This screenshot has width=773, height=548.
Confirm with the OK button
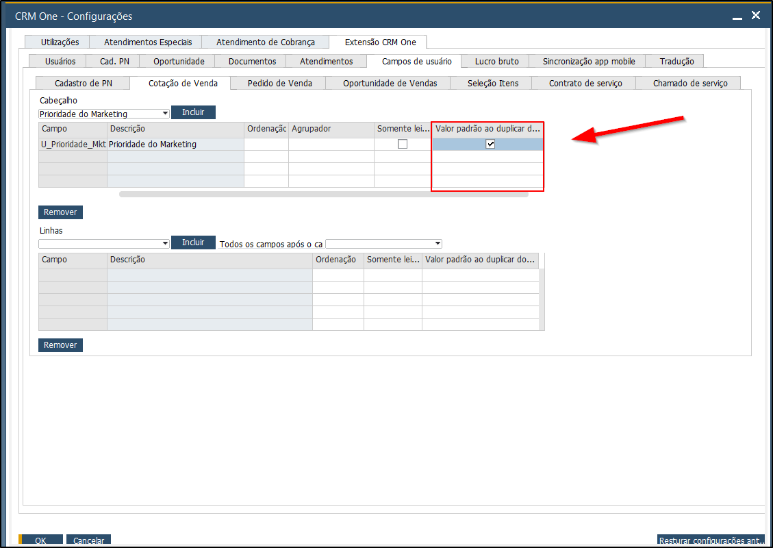point(40,540)
